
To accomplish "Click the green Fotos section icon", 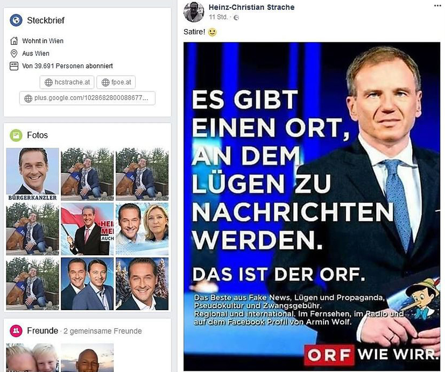I will (x=16, y=135).
